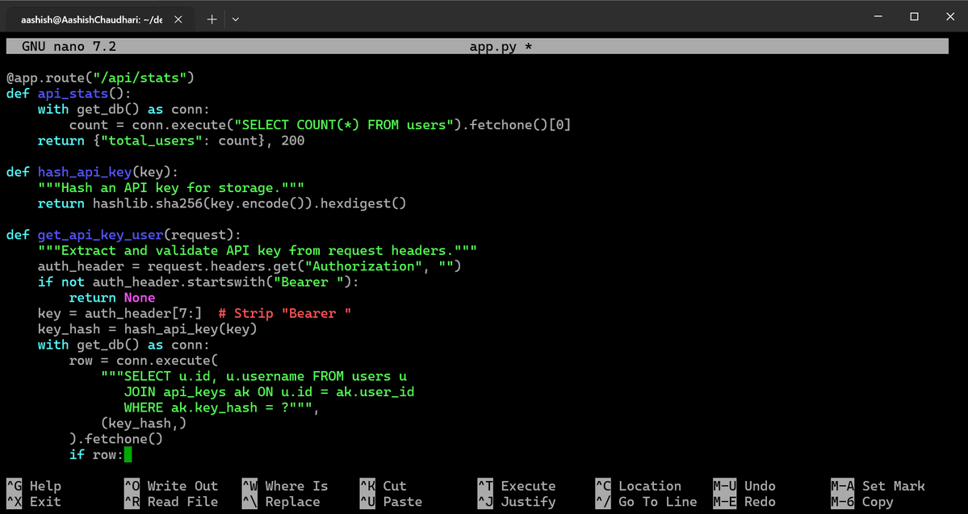Viewport: 968px width, 514px height.
Task: Expand the terminal profiles dropdown arrow
Action: click(235, 19)
